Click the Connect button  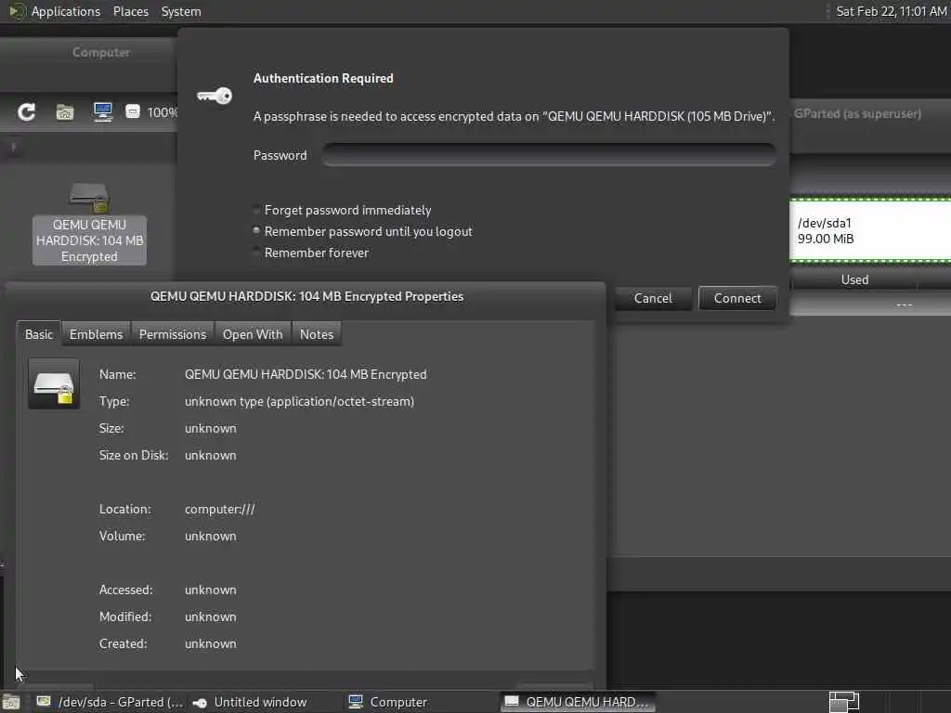tap(736, 298)
